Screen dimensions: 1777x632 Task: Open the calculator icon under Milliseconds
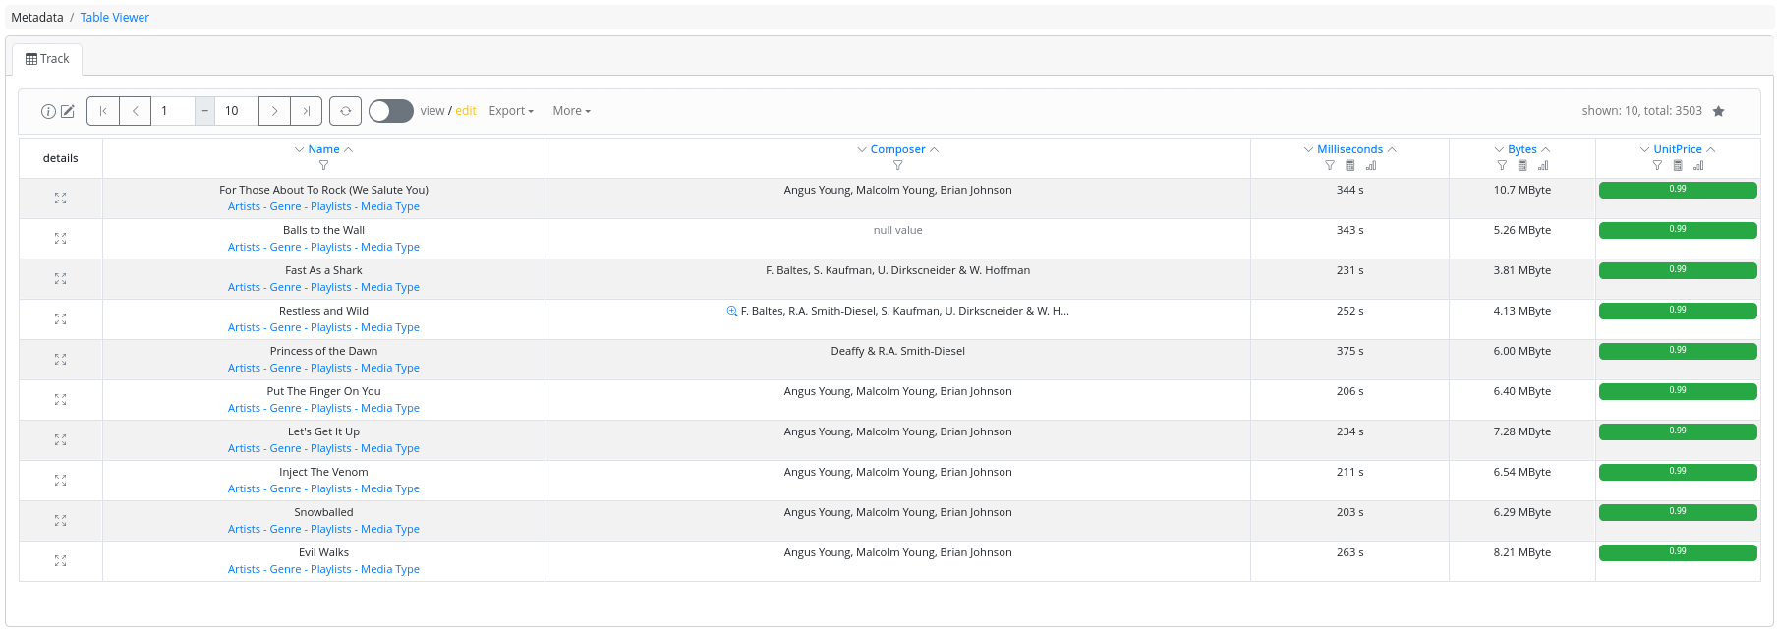(x=1350, y=166)
